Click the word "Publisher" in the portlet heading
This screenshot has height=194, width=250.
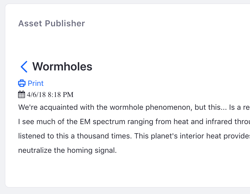coord(65,23)
